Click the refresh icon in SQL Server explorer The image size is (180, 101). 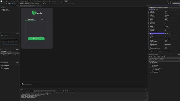pyautogui.click(x=1, y=8)
